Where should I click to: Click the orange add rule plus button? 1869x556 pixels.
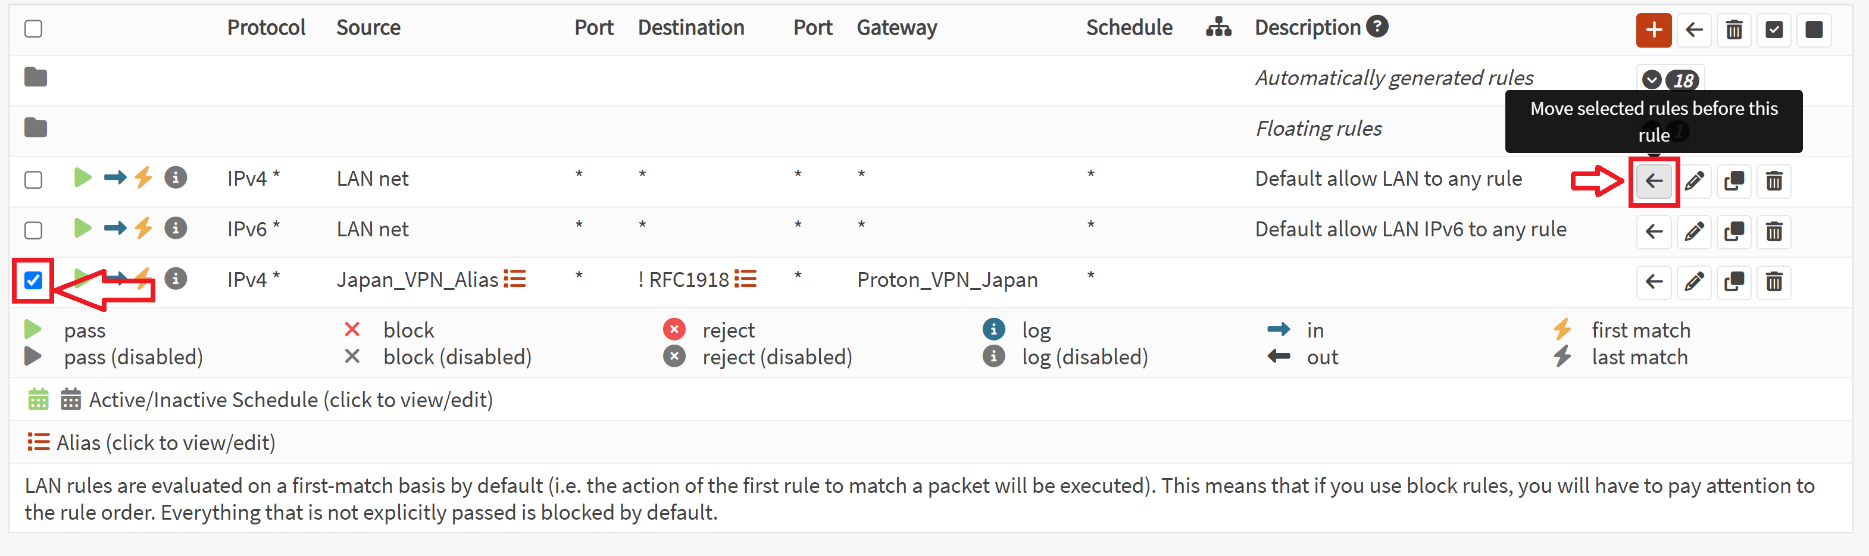(x=1654, y=30)
